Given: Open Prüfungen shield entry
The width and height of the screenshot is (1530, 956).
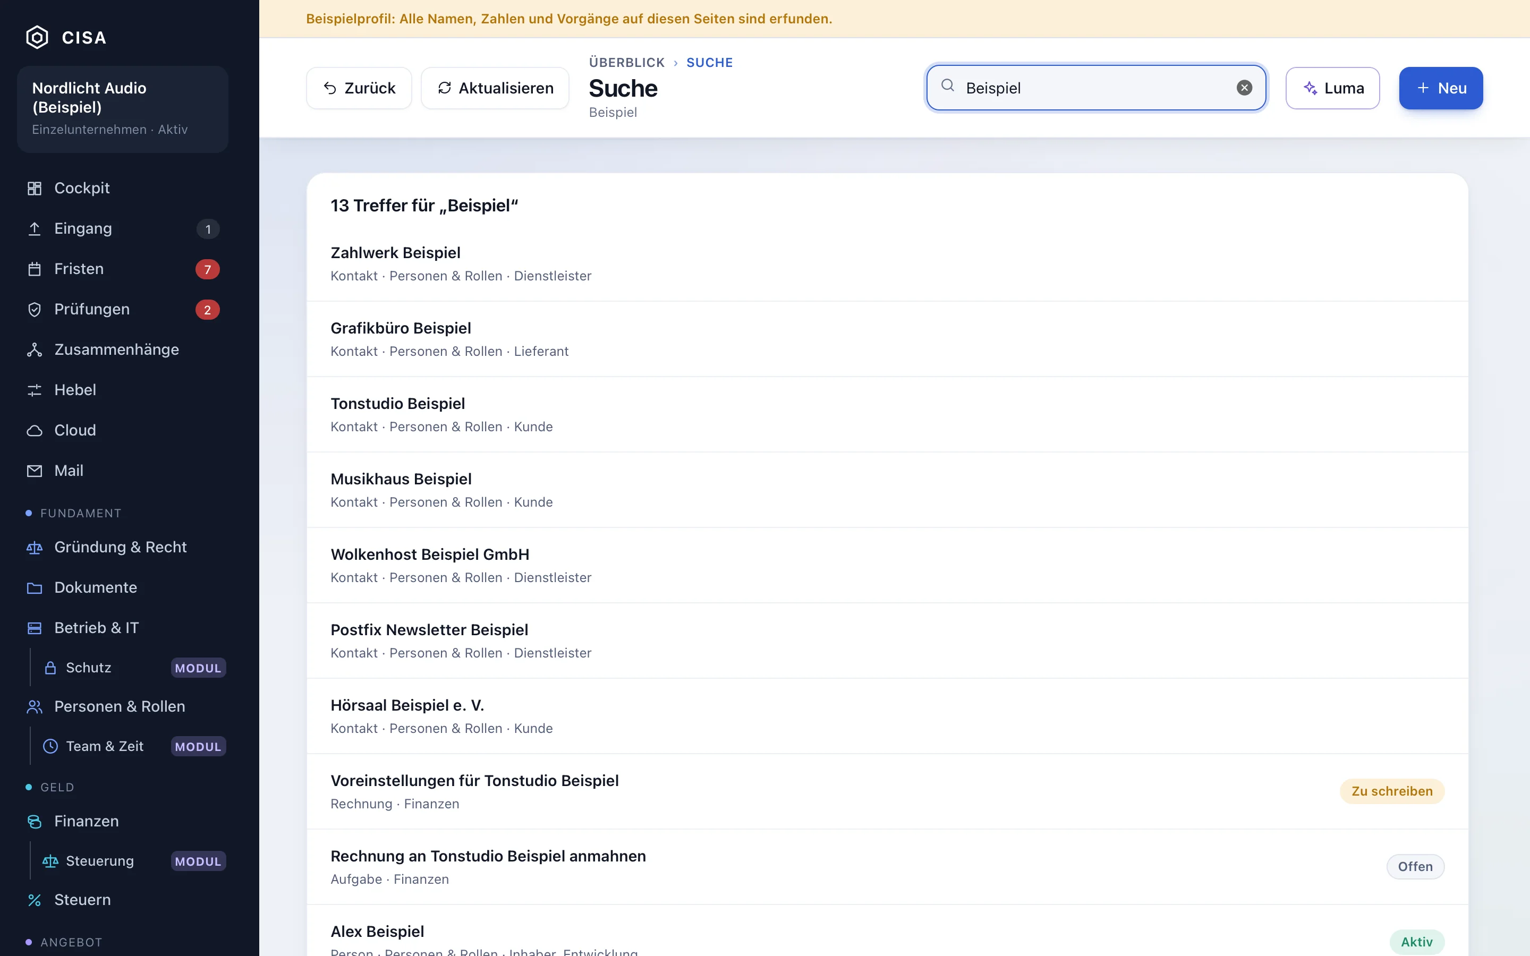Looking at the screenshot, I should coord(123,309).
